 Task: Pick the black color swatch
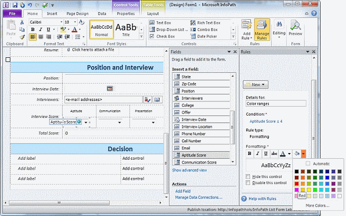297,171
